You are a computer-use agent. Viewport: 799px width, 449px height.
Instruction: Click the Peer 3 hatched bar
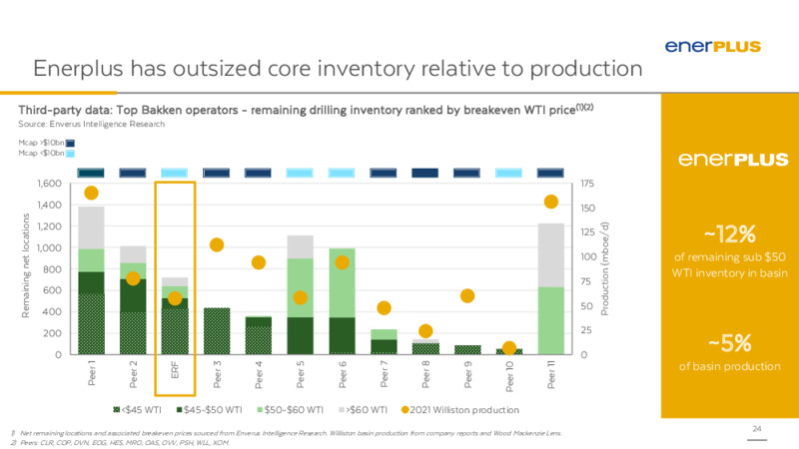pos(217,331)
